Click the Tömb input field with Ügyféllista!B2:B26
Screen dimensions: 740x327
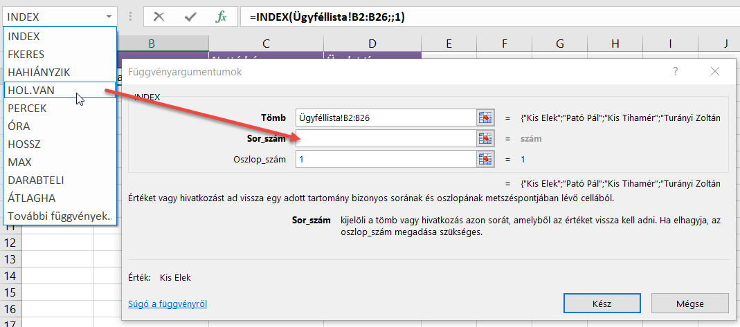pos(385,118)
